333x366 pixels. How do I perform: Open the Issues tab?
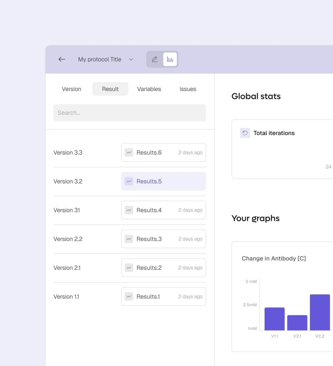click(x=188, y=89)
